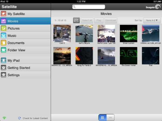The width and height of the screenshot is (162, 121).
Task: Click the Satellite app title
Action: coord(9,7)
